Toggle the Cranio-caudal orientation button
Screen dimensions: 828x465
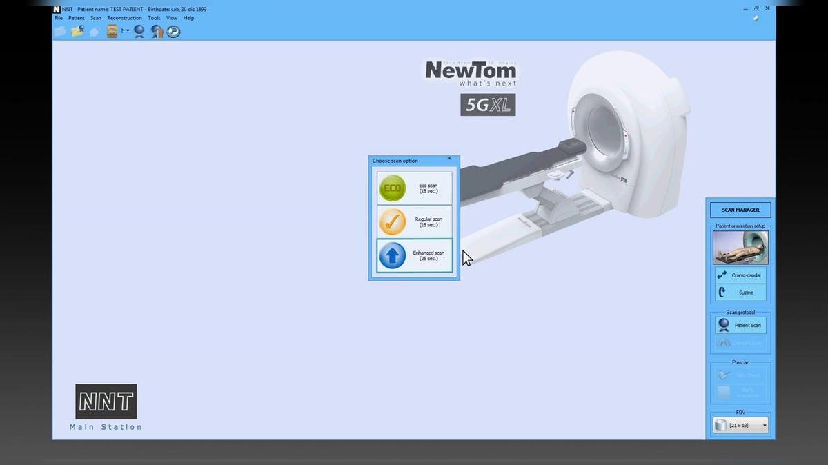740,275
